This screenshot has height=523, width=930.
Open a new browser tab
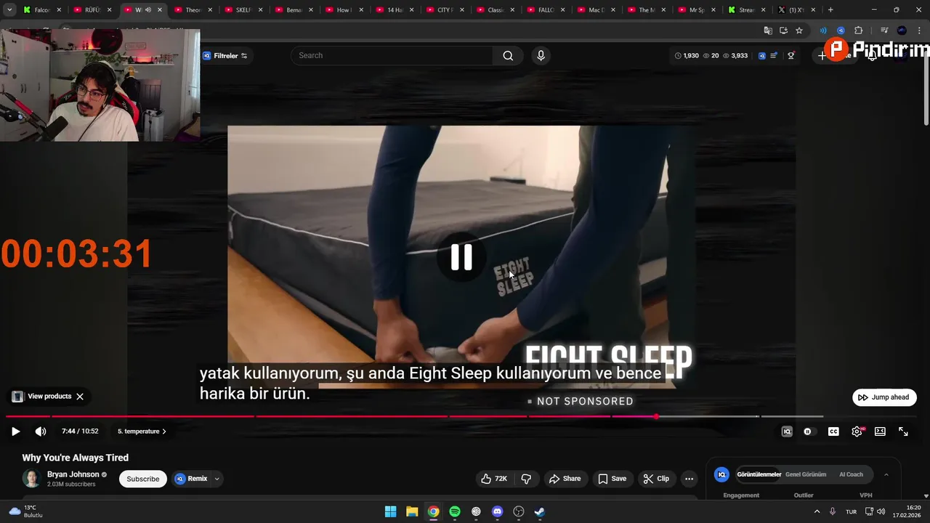point(830,10)
